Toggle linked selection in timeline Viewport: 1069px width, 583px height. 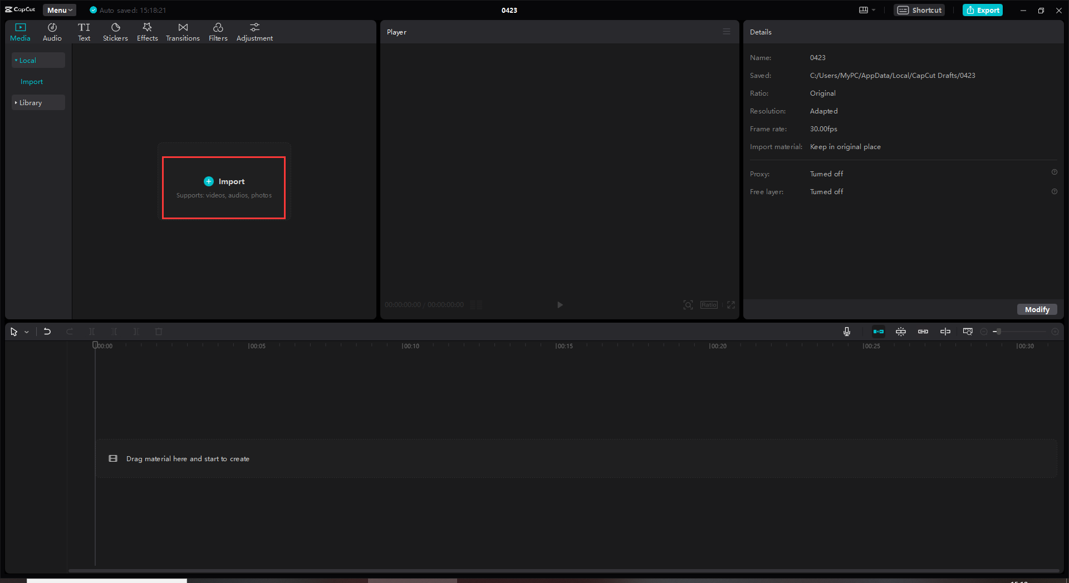pyautogui.click(x=923, y=331)
